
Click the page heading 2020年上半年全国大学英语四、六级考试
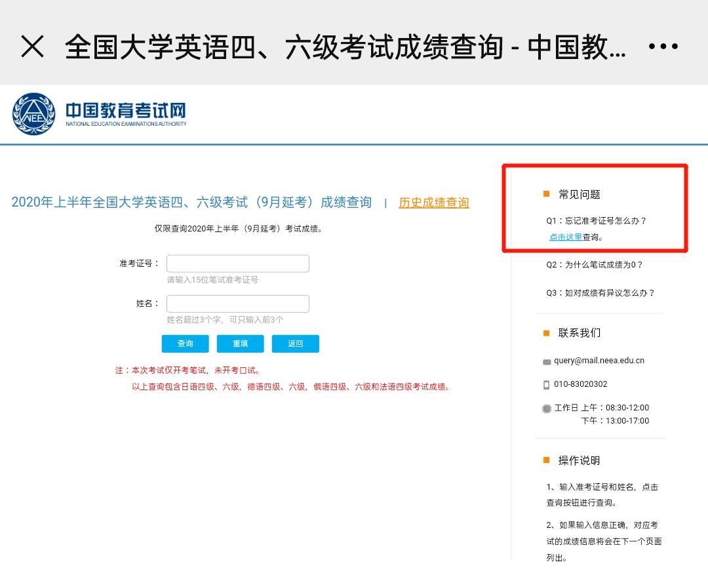click(191, 202)
